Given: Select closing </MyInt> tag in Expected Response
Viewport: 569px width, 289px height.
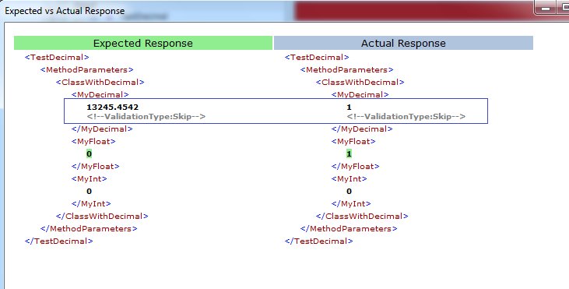Looking at the screenshot, I should [91, 203].
